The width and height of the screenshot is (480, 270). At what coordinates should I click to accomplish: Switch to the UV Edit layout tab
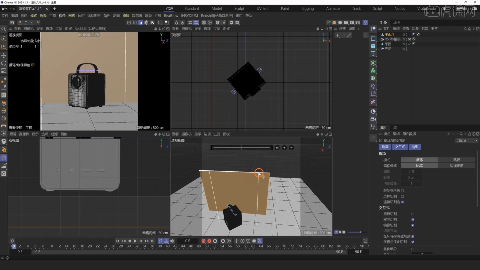coord(262,8)
